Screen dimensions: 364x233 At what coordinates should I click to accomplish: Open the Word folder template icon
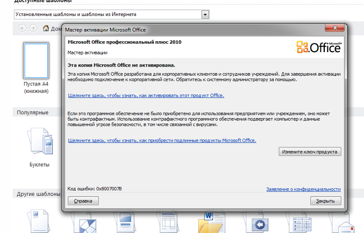pos(211,222)
